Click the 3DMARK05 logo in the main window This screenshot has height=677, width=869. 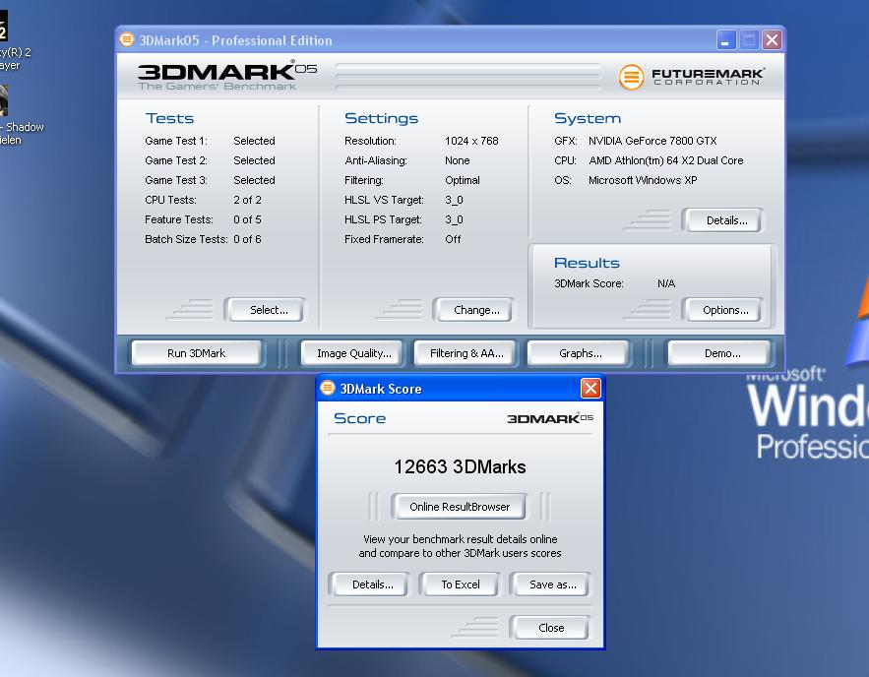(x=227, y=75)
